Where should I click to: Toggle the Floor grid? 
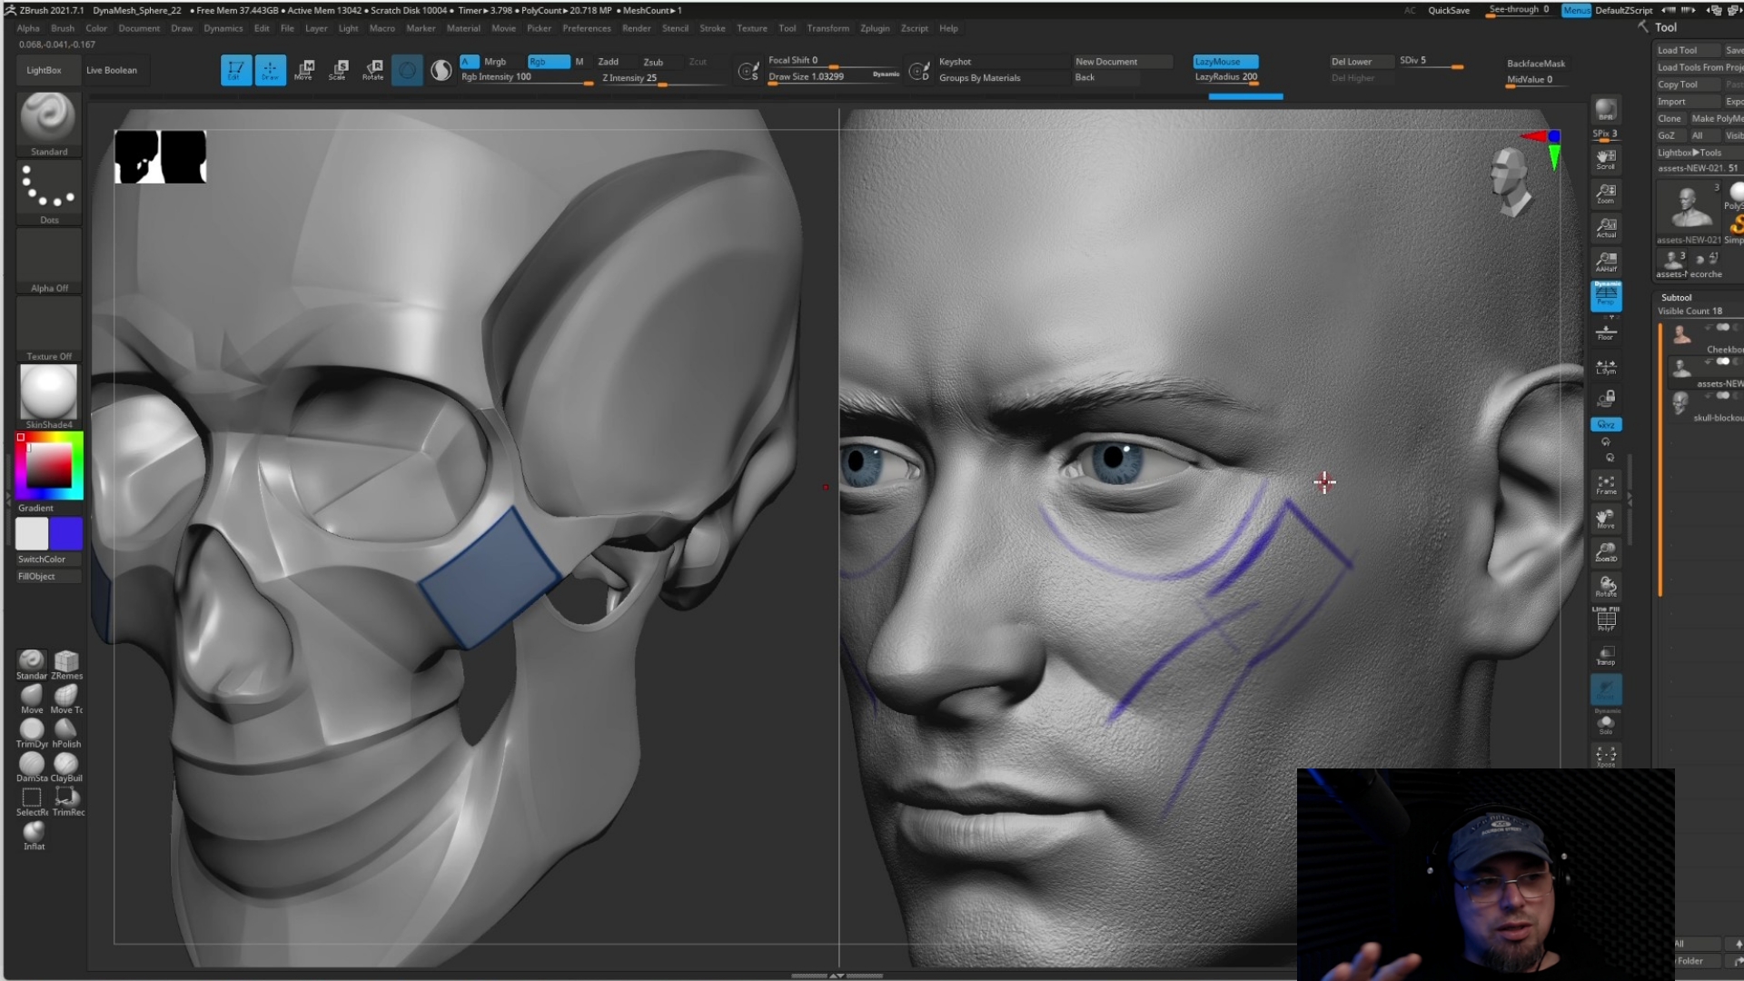1606,332
